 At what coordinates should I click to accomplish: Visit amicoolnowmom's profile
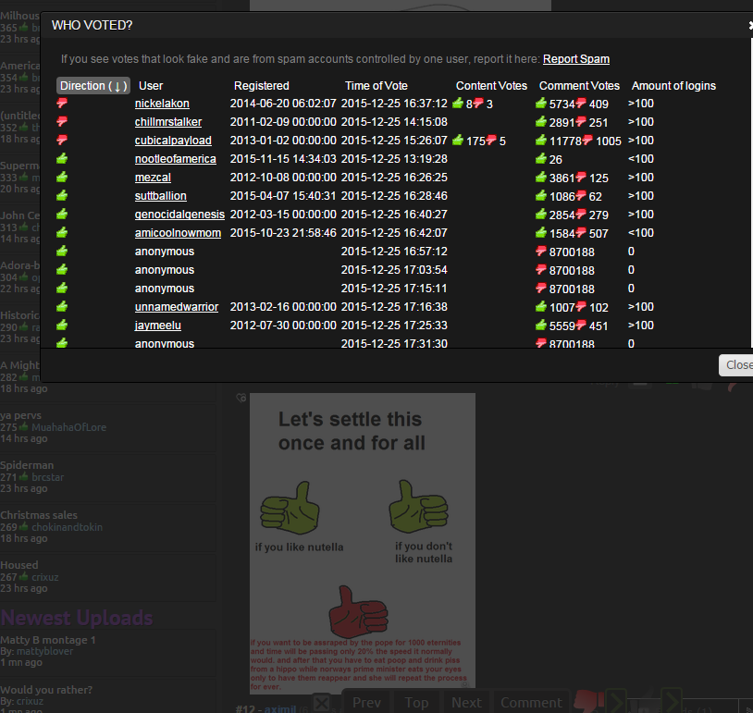[x=178, y=233]
